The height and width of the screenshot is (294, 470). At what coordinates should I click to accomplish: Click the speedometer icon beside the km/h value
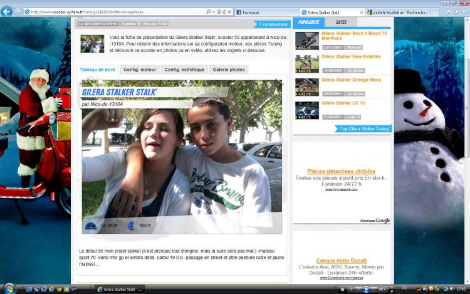[90, 226]
